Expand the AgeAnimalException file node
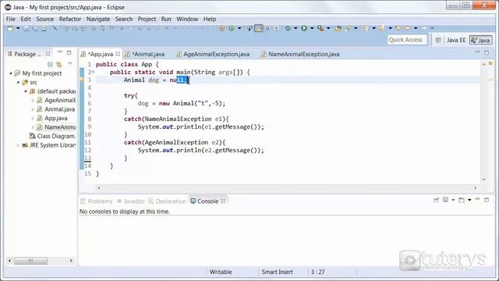The width and height of the screenshot is (499, 281). coord(33,101)
